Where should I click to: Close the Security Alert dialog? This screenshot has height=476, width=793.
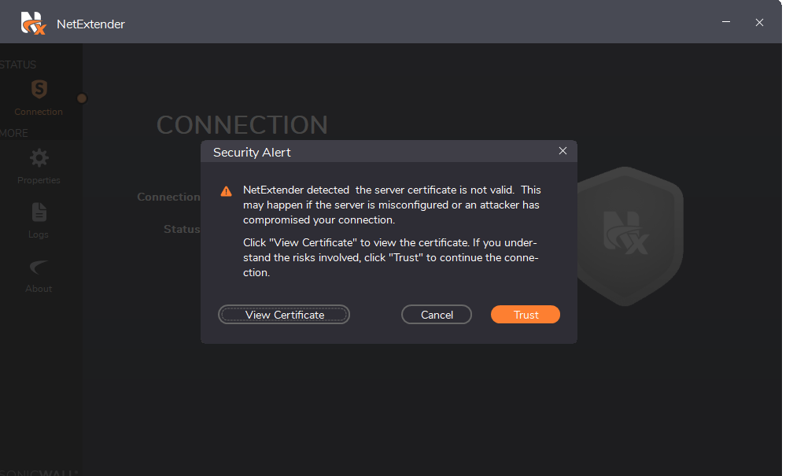[x=562, y=151]
